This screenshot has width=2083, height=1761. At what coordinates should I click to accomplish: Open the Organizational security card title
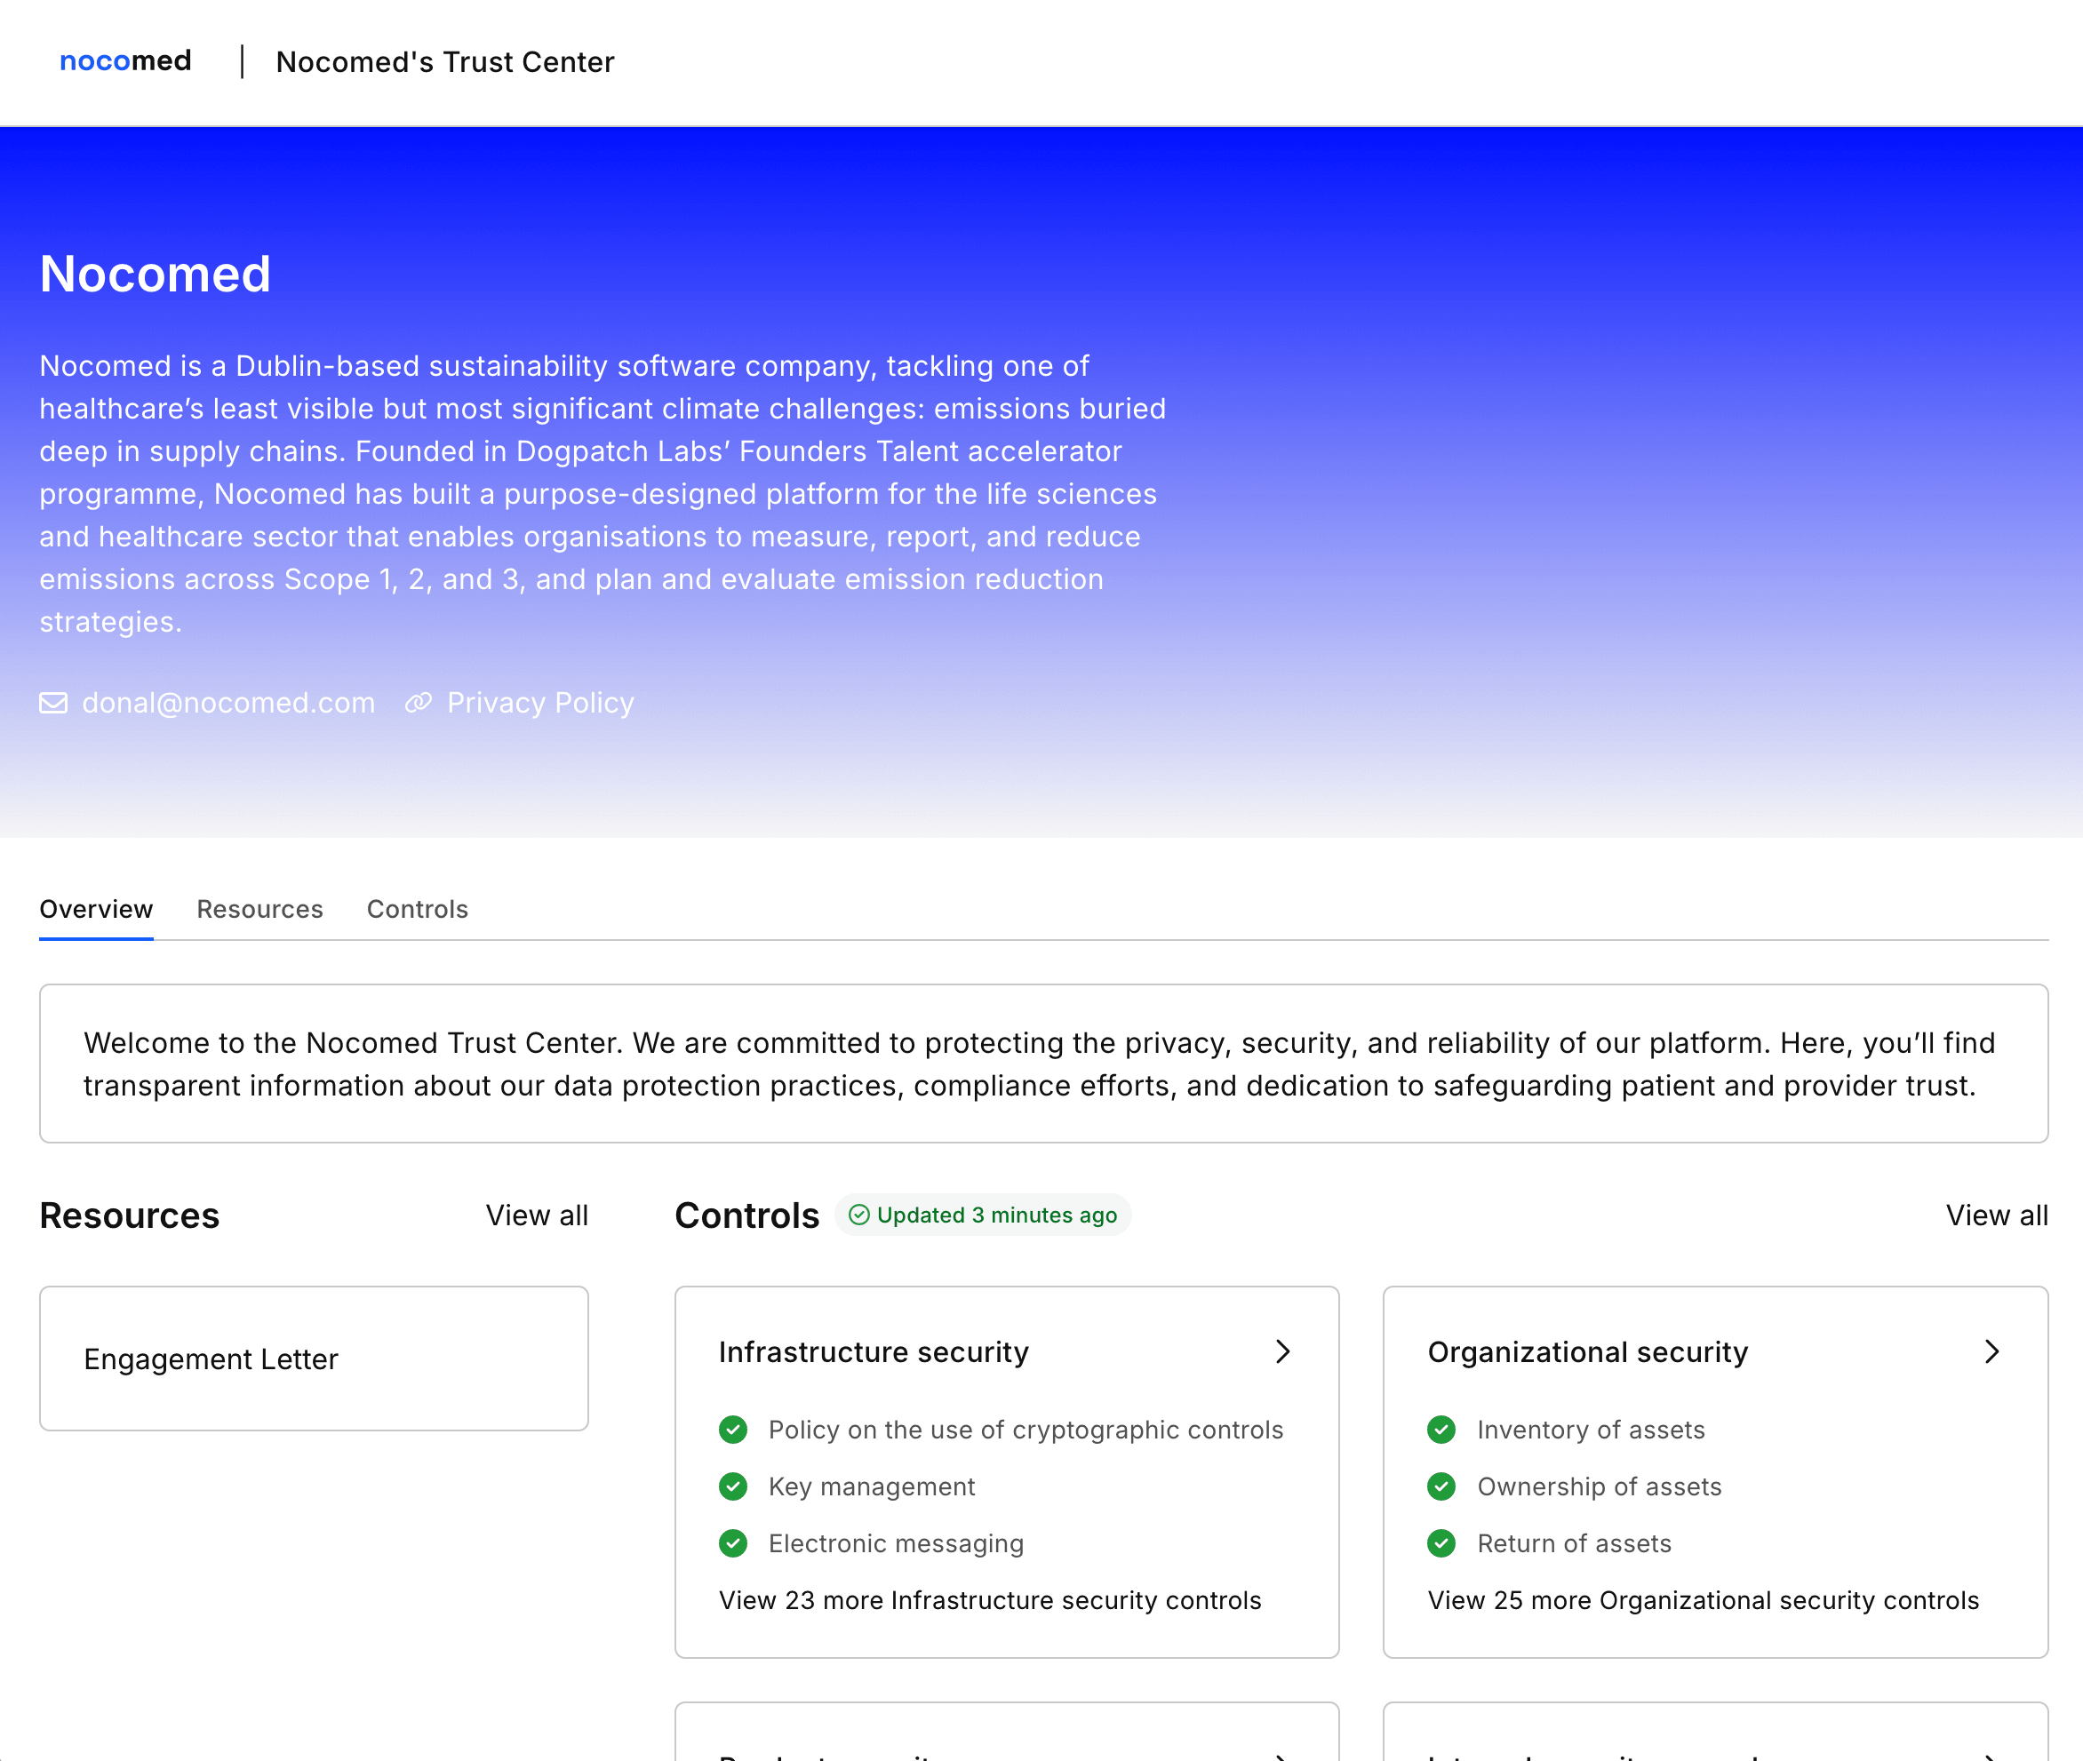point(1588,1351)
